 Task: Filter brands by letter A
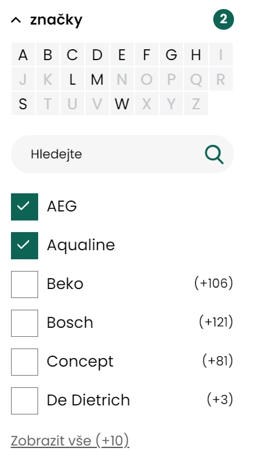23,54
